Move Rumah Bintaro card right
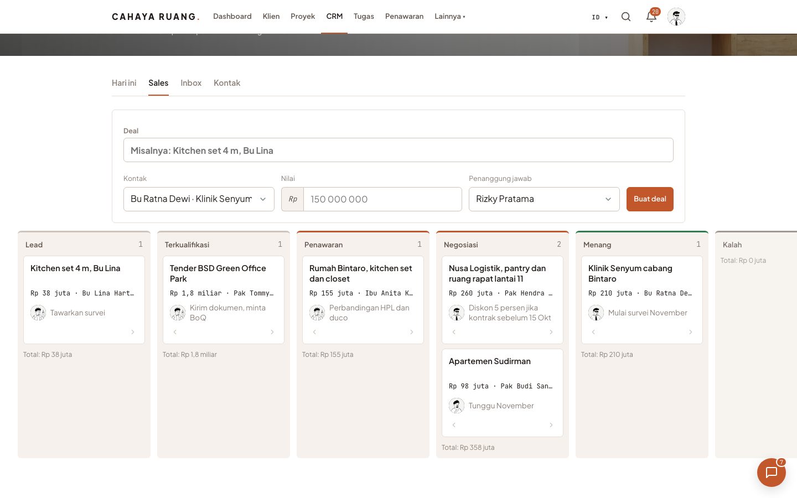This screenshot has height=498, width=797. coord(412,332)
